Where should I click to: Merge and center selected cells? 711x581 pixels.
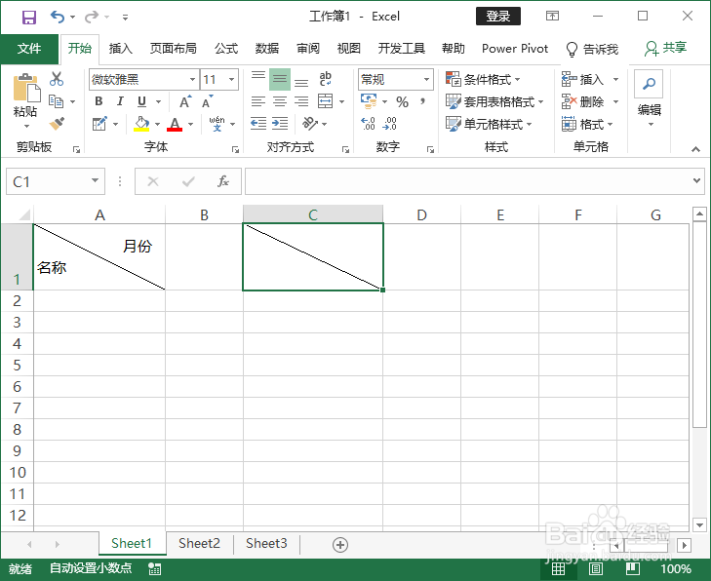(x=325, y=101)
